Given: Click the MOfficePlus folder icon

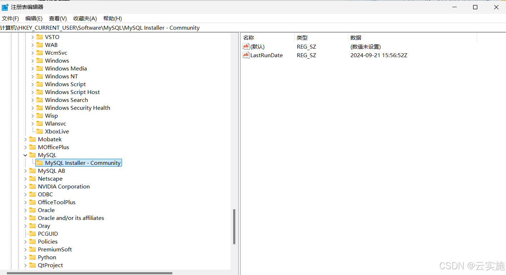Looking at the screenshot, I should (33, 147).
